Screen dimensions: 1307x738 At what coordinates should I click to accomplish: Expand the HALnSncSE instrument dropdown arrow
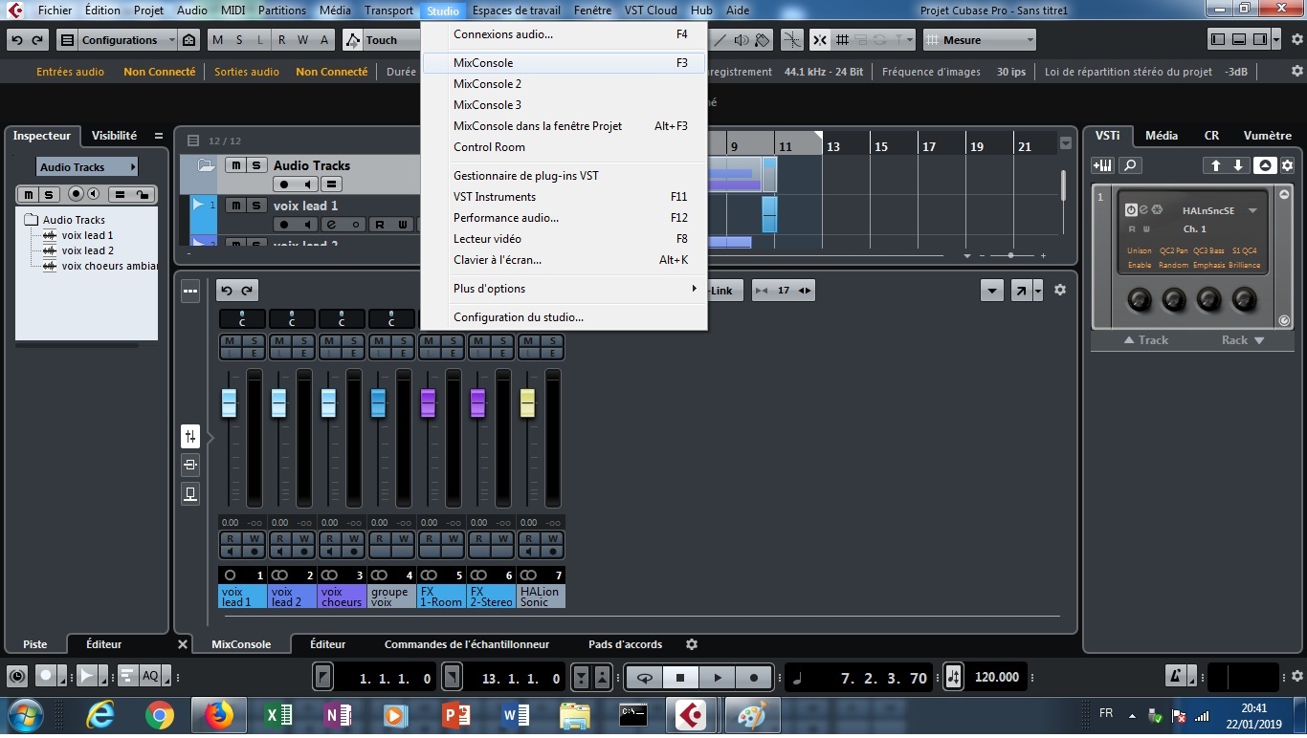click(x=1252, y=210)
